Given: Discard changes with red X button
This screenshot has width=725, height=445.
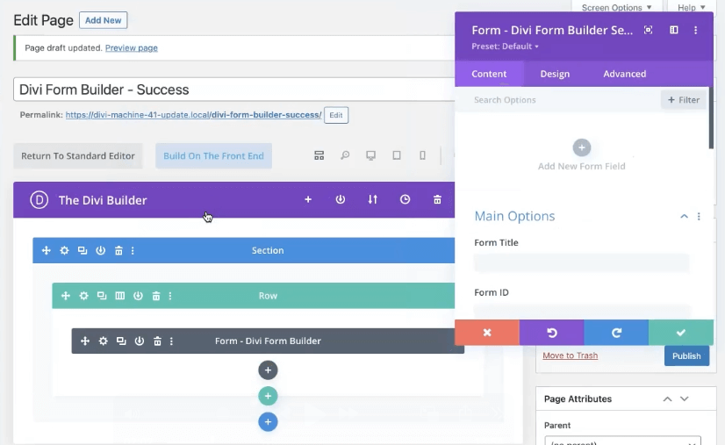Looking at the screenshot, I should tap(487, 332).
